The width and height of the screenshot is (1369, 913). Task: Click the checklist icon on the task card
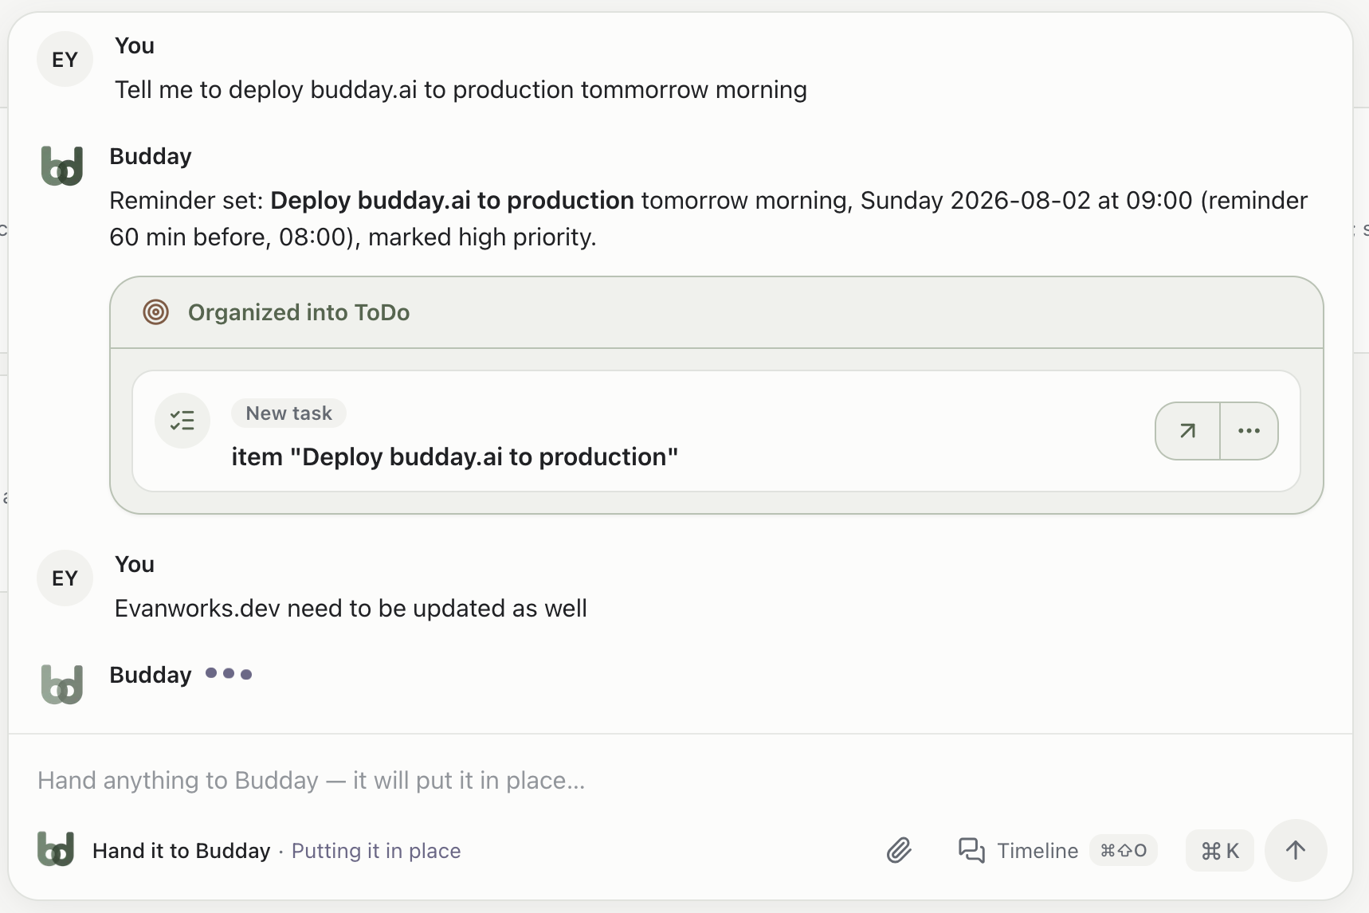point(182,421)
